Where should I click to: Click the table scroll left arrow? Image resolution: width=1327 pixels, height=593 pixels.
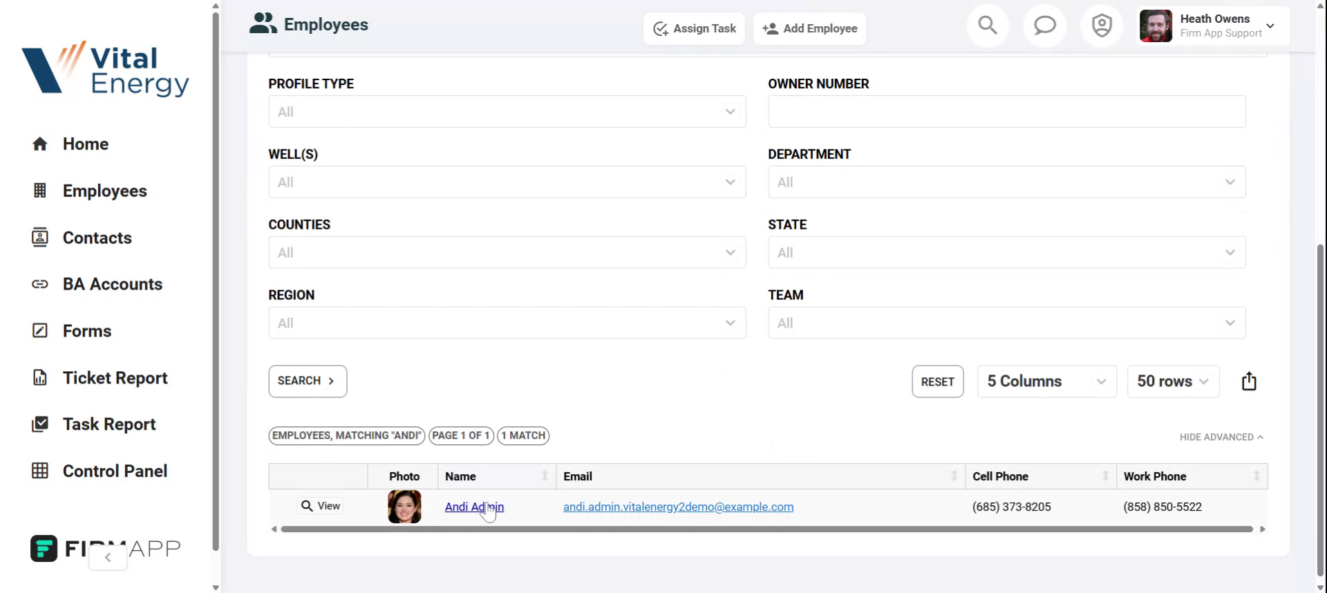point(274,529)
